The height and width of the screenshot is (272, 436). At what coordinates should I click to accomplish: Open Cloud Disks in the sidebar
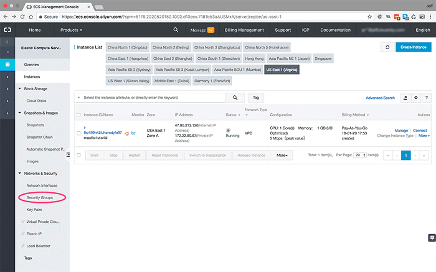click(36, 101)
